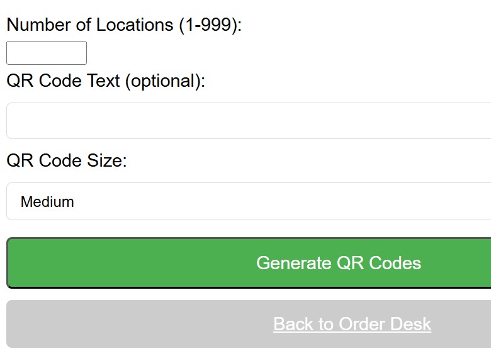This screenshot has height=356, width=491.
Task: Click the "QR Code Size" label
Action: click(67, 161)
